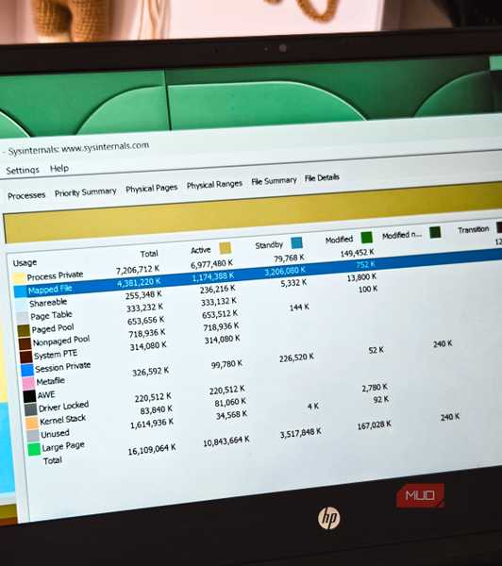Image resolution: width=502 pixels, height=566 pixels.
Task: Click the 16,109,064 K grand total
Action: [x=152, y=449]
